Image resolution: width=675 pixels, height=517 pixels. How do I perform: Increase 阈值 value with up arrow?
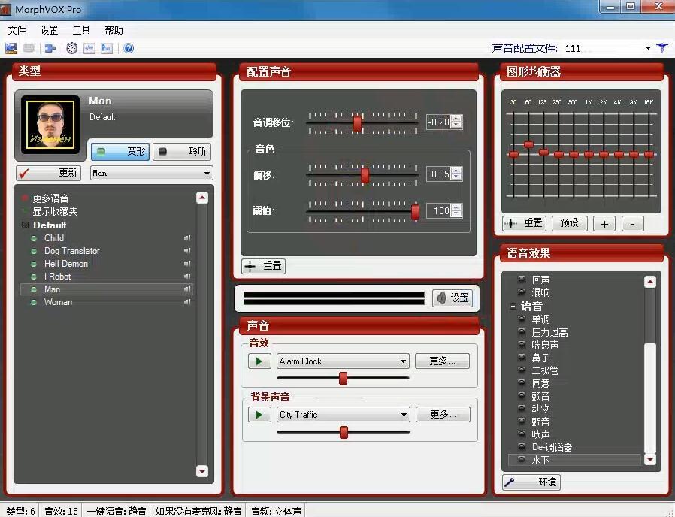(x=457, y=207)
